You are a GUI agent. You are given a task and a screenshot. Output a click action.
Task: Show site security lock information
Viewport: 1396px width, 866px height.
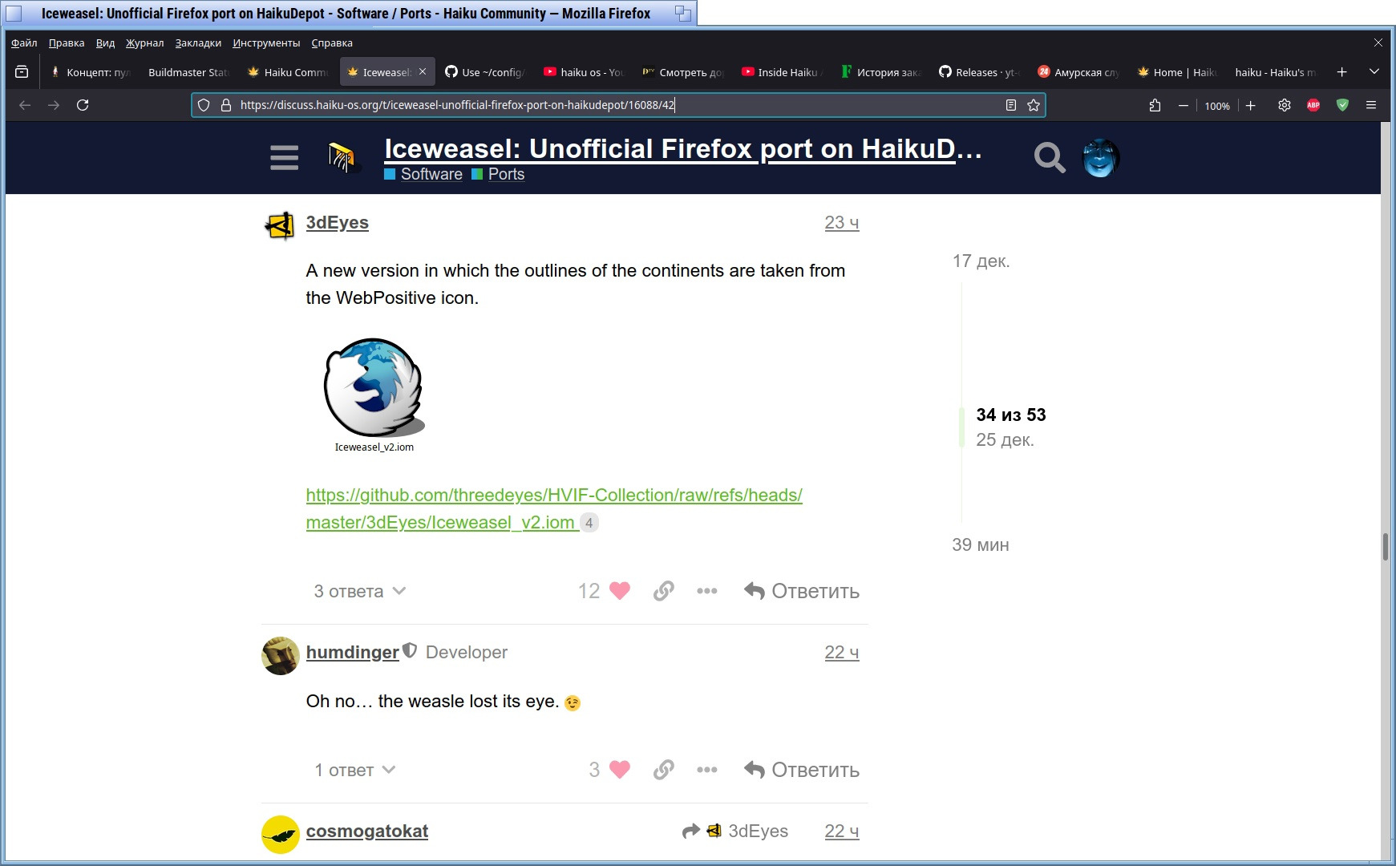pyautogui.click(x=226, y=105)
